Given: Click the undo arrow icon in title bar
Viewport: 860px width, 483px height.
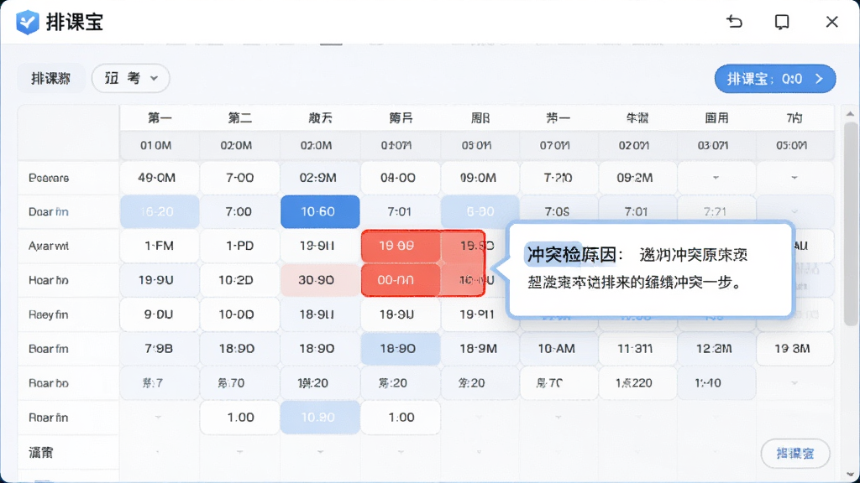Looking at the screenshot, I should coord(734,22).
